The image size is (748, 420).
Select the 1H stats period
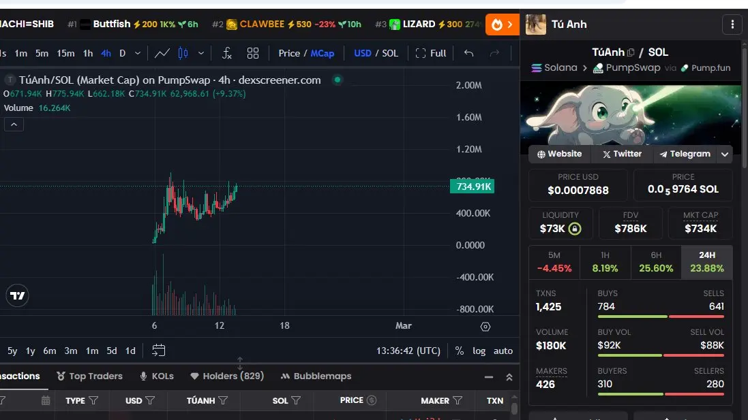click(x=605, y=262)
